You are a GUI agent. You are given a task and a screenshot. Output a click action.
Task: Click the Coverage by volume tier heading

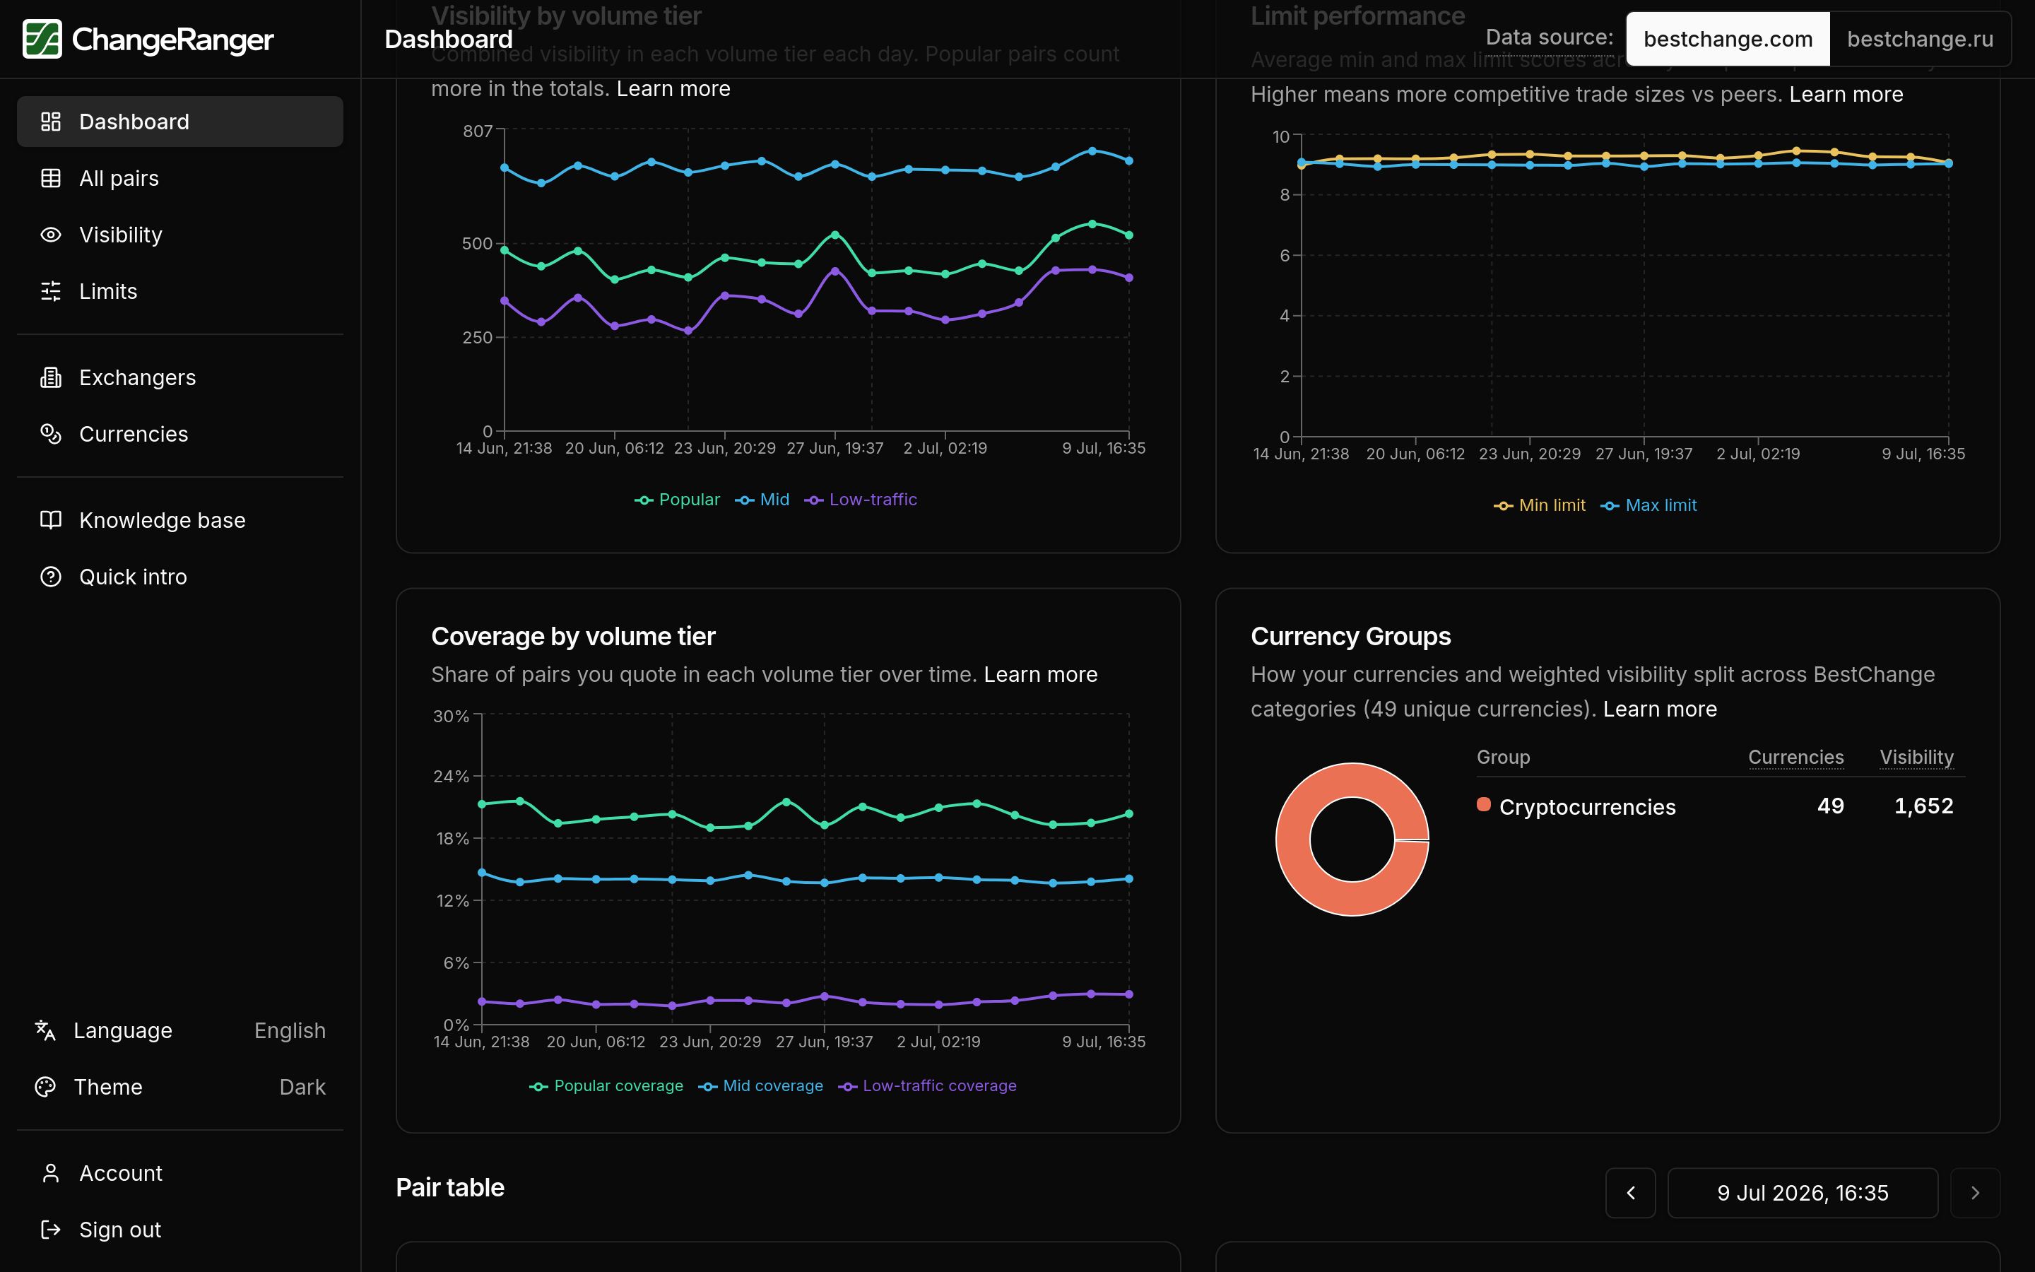(x=572, y=636)
